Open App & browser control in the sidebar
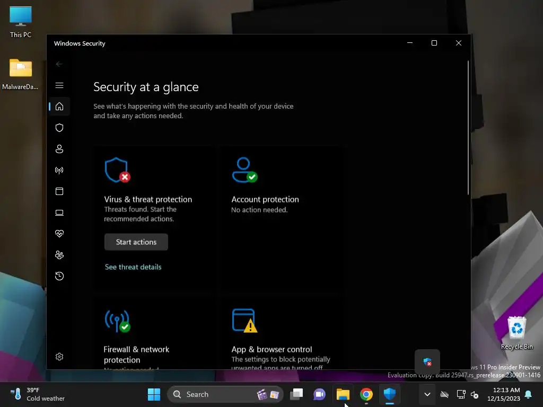Viewport: 543px width, 407px height. pyautogui.click(x=59, y=191)
